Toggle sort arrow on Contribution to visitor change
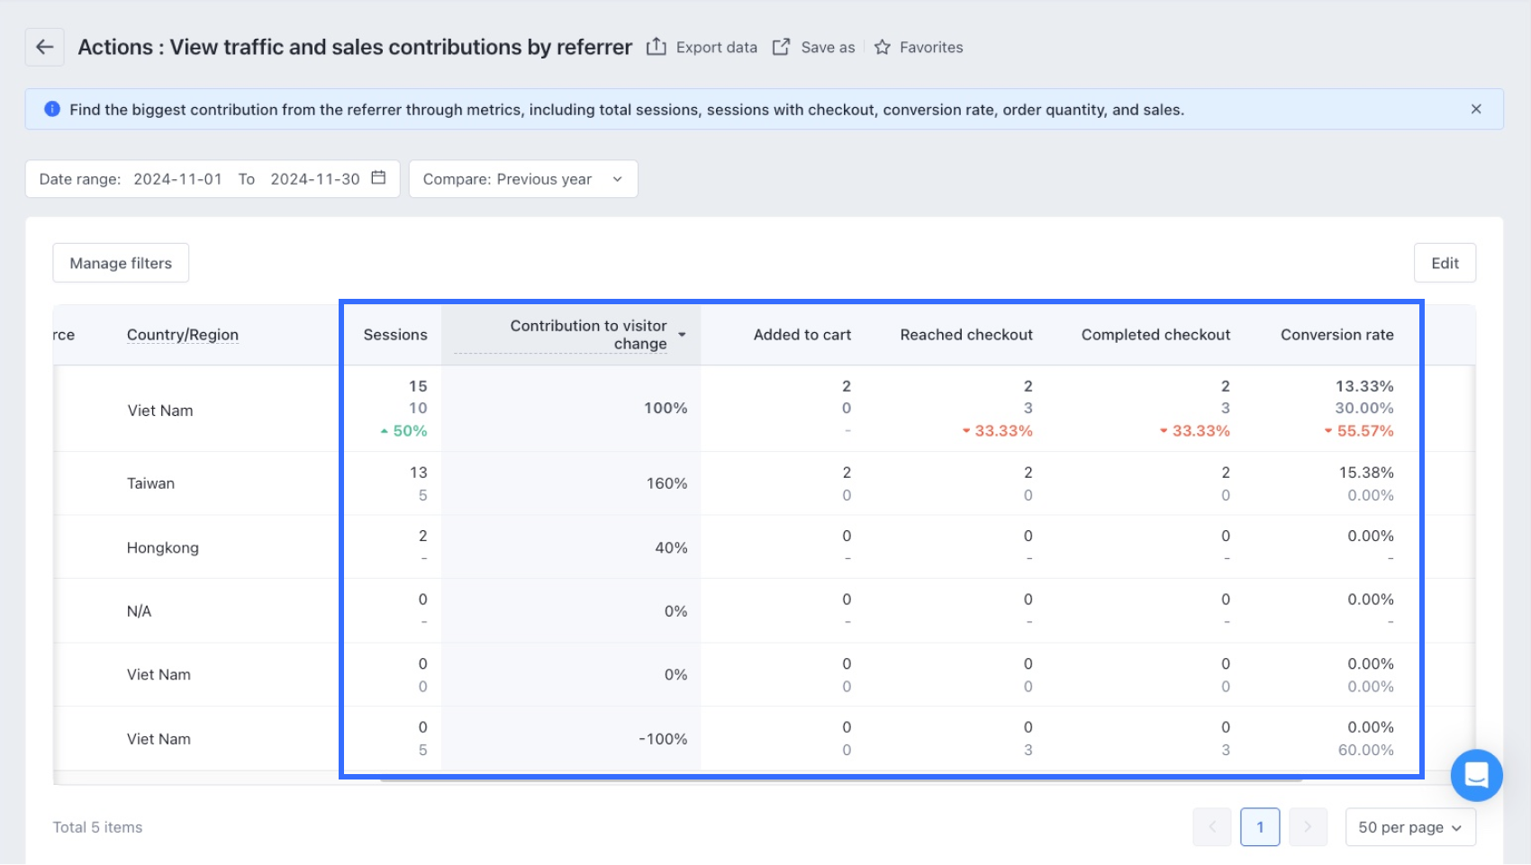The image size is (1531, 865). [x=682, y=335]
